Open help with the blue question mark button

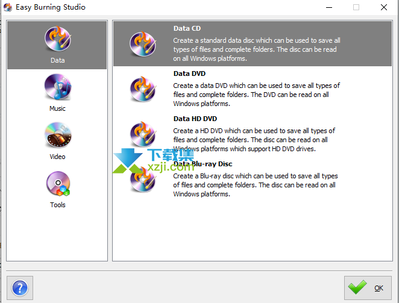(x=20, y=288)
